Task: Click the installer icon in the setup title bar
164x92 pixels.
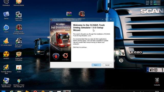Action: tap(51, 20)
